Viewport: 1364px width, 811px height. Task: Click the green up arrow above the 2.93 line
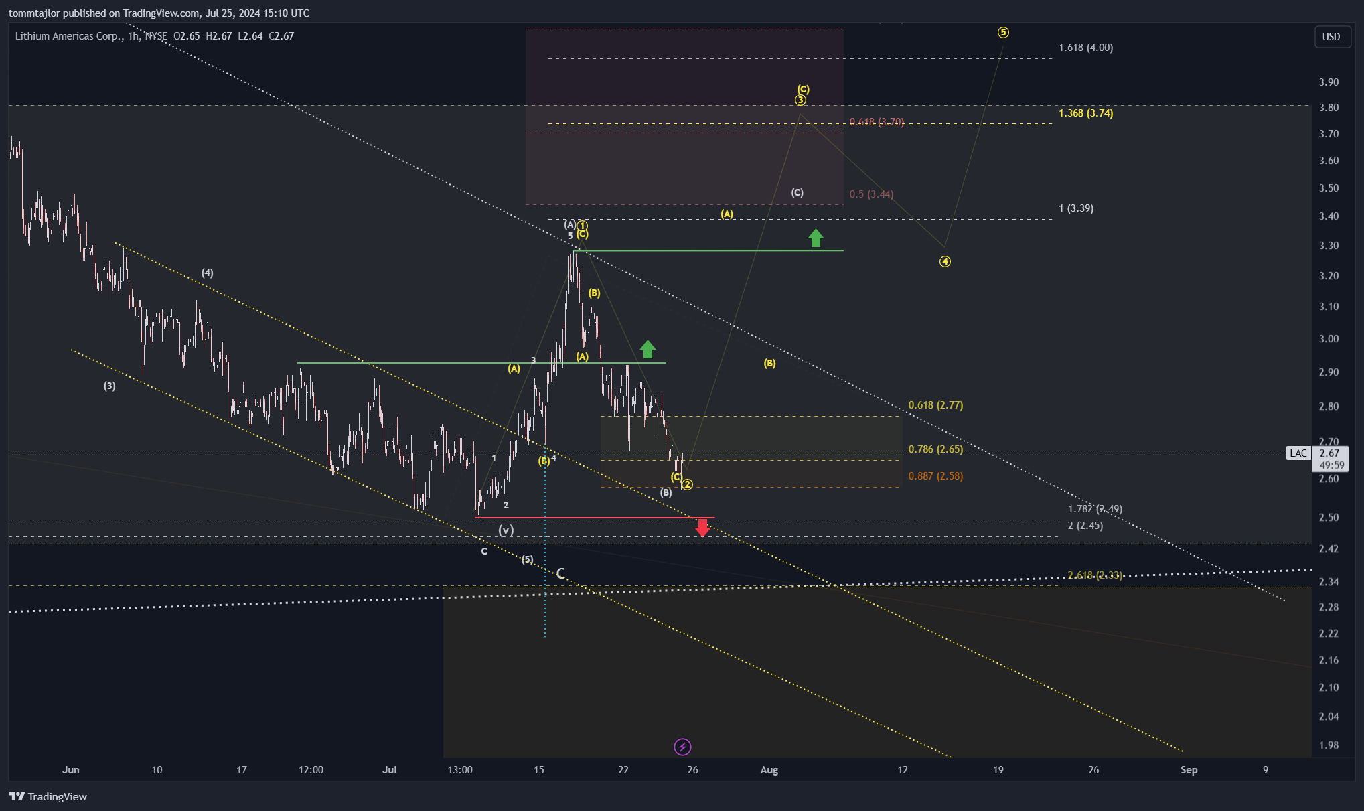point(648,349)
